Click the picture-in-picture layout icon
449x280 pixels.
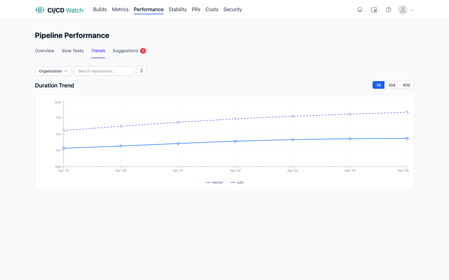click(374, 10)
